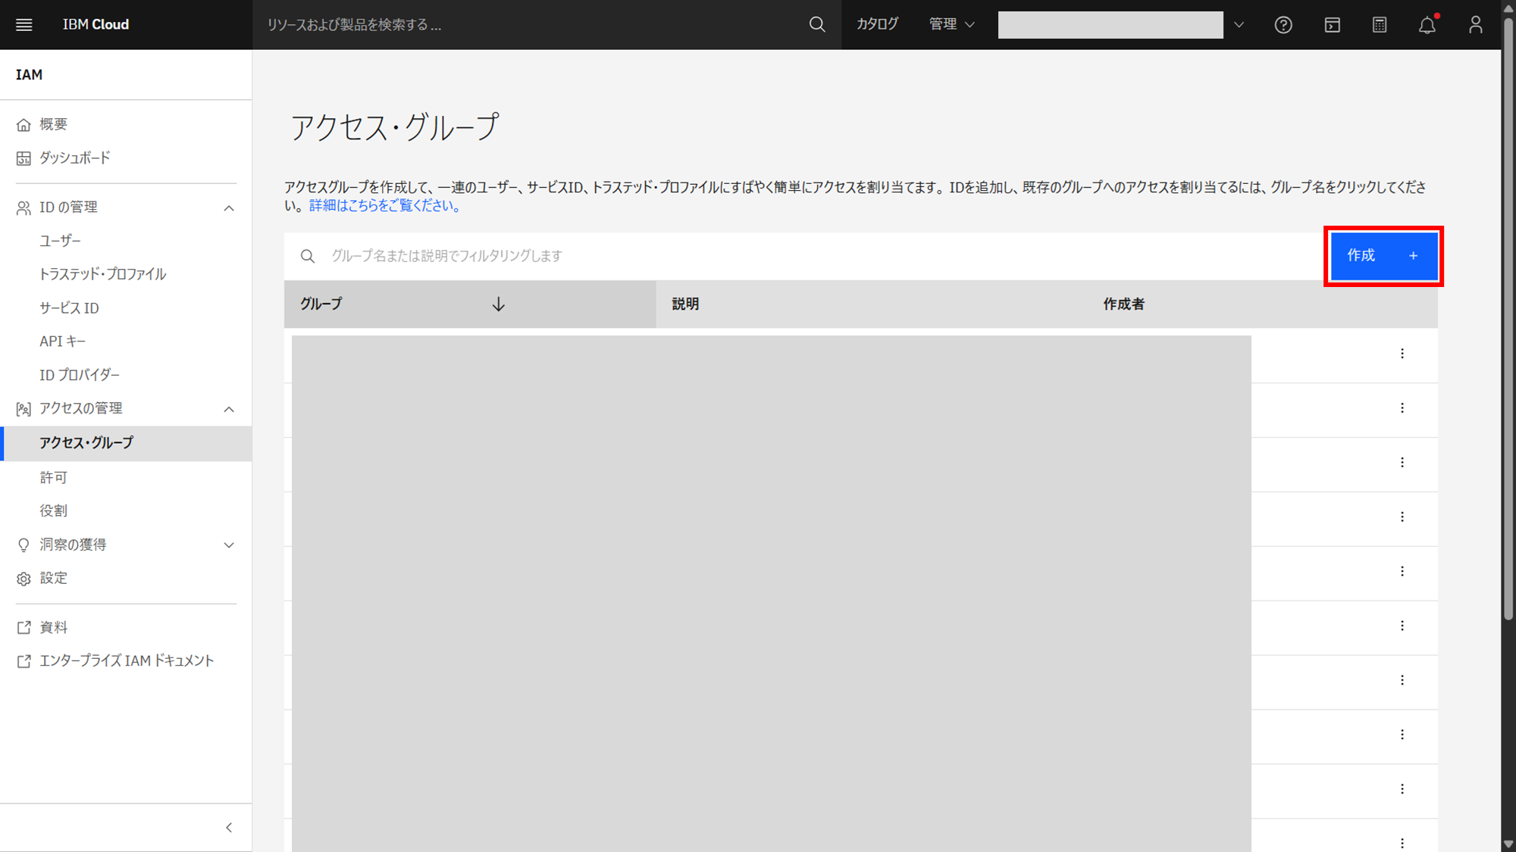
Task: Select サービス ID in sidebar
Action: pos(69,308)
